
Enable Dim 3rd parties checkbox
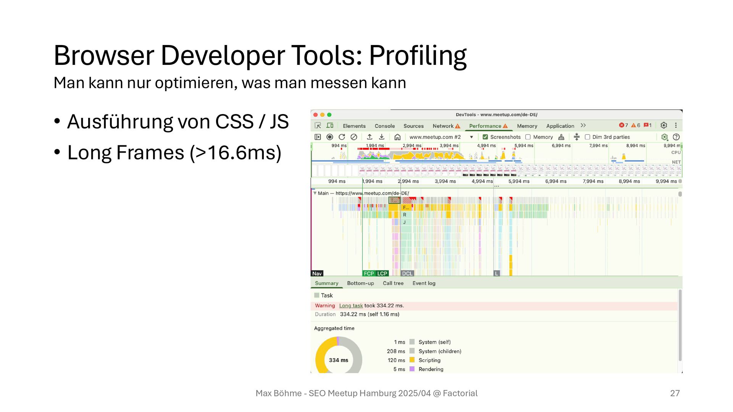pos(588,137)
